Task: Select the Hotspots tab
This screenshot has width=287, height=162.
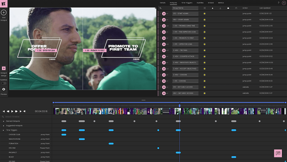Action: (x=173, y=3)
